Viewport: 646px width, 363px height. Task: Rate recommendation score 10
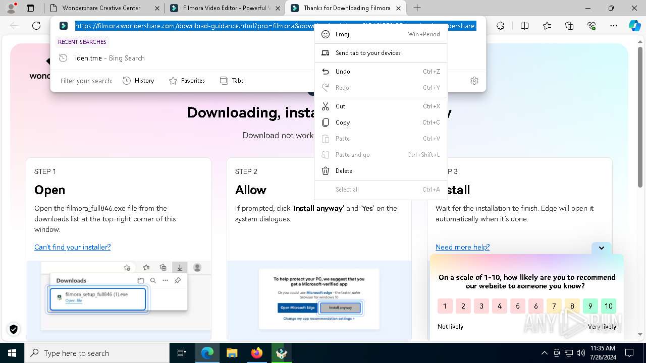click(609, 306)
